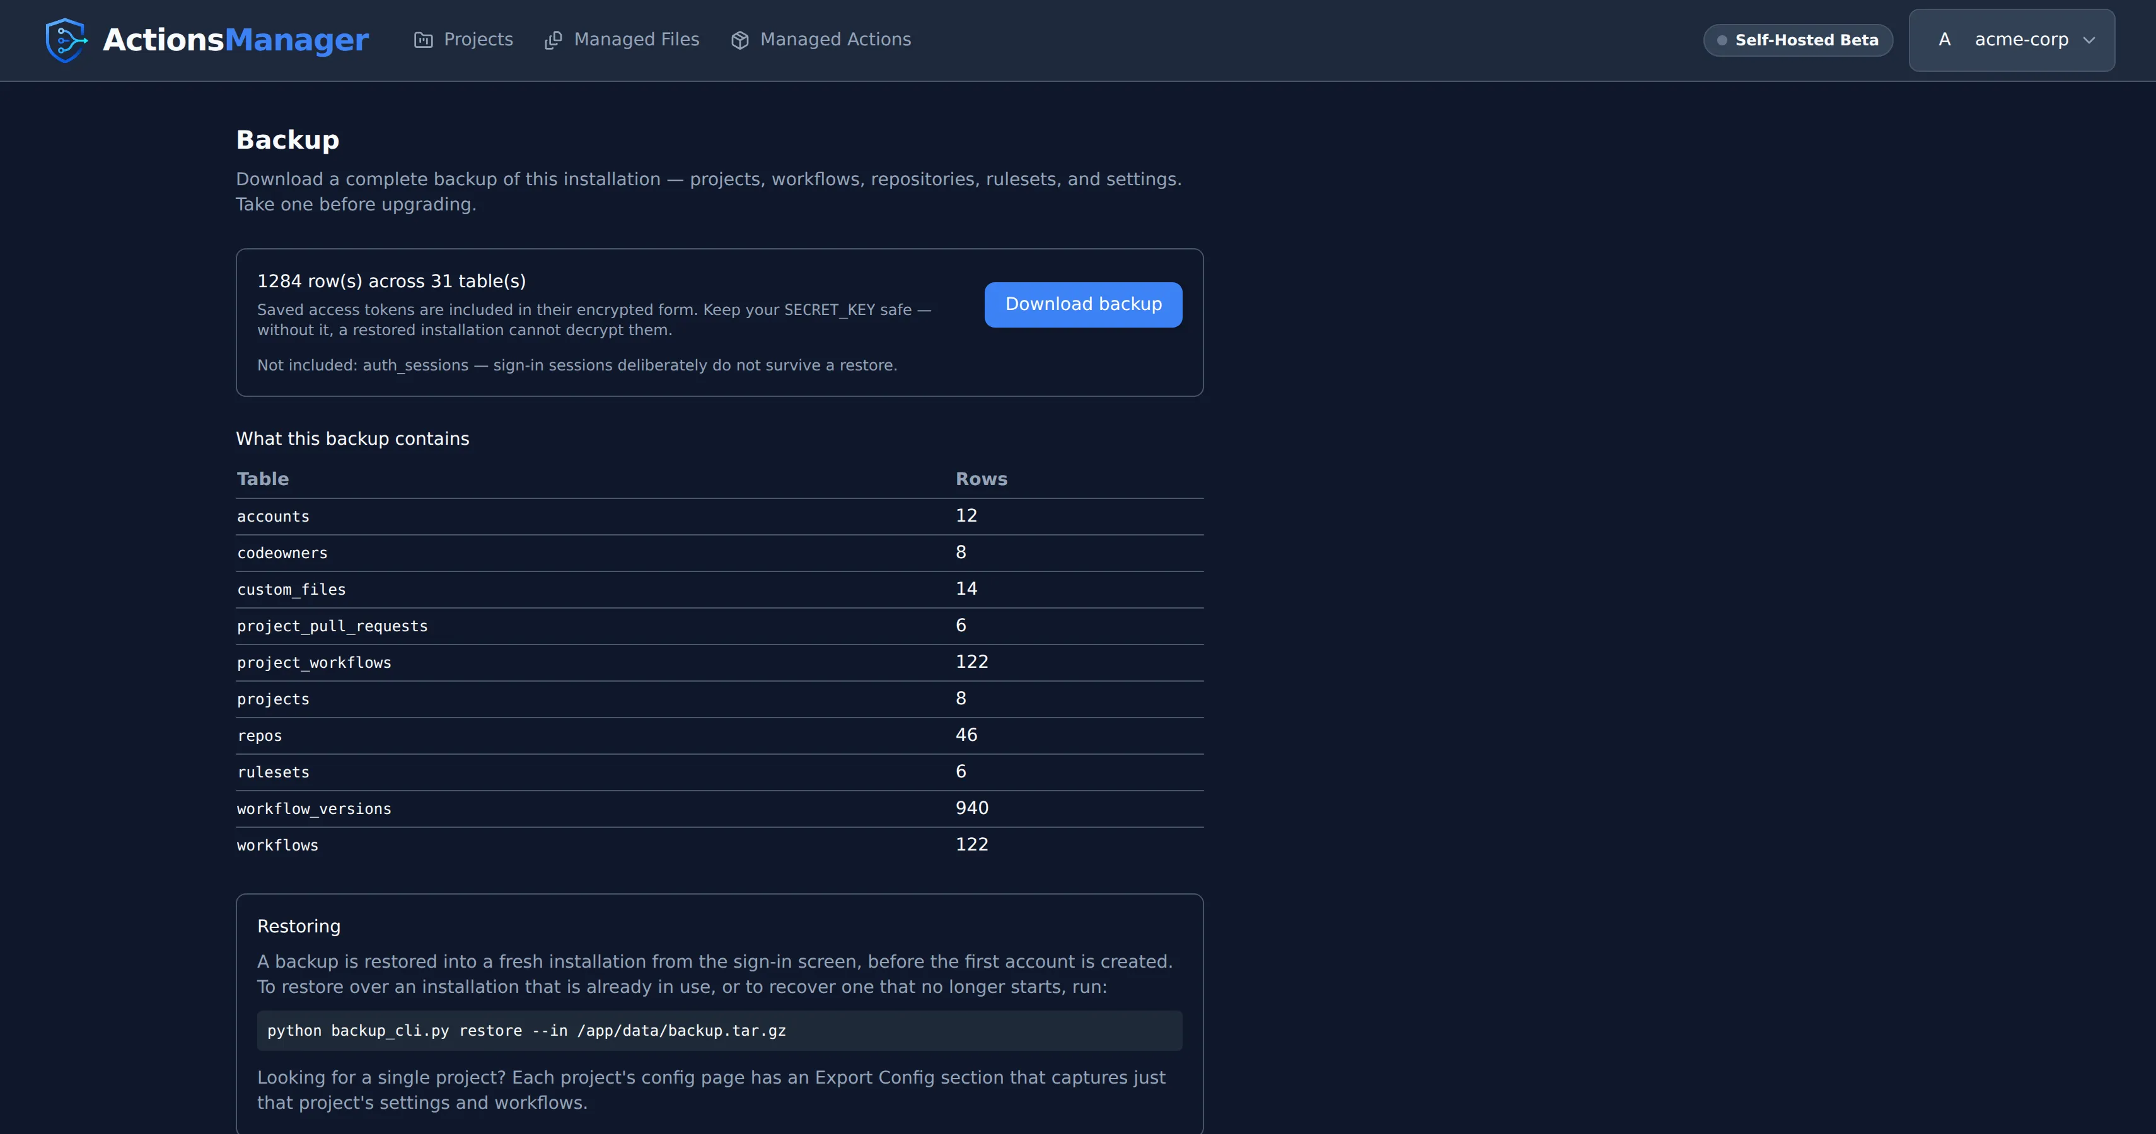
Task: Click the row count 46 for repos
Action: coord(966,735)
